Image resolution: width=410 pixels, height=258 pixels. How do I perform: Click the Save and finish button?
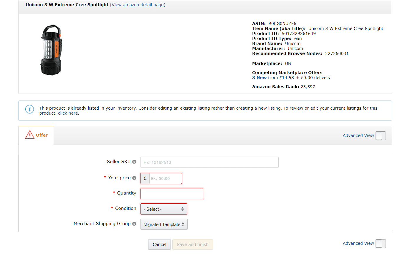click(x=193, y=244)
